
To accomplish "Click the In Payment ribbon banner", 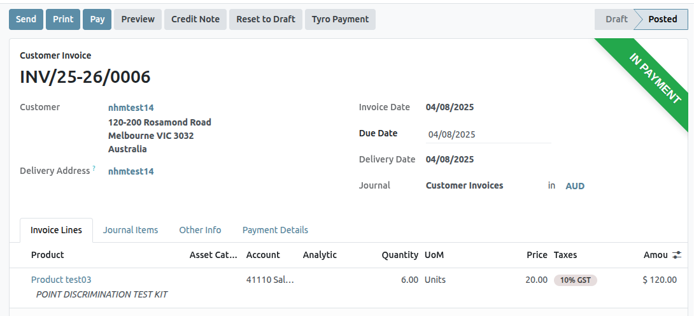I will [x=655, y=78].
